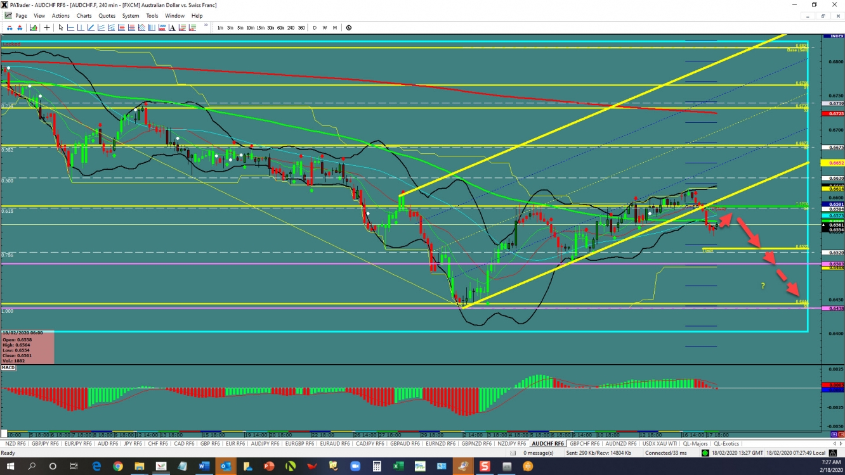This screenshot has width=845, height=475.
Task: Click the text annotation 'A' tool
Action: pyautogui.click(x=172, y=28)
